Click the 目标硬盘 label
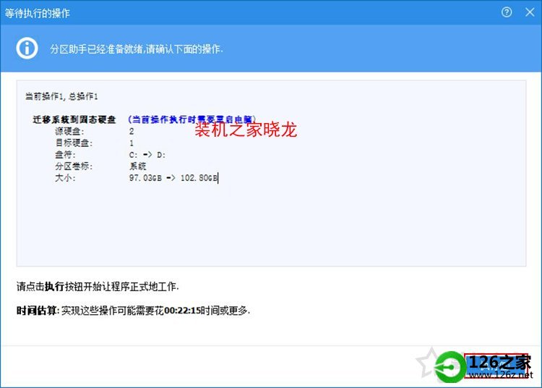 coord(74,143)
